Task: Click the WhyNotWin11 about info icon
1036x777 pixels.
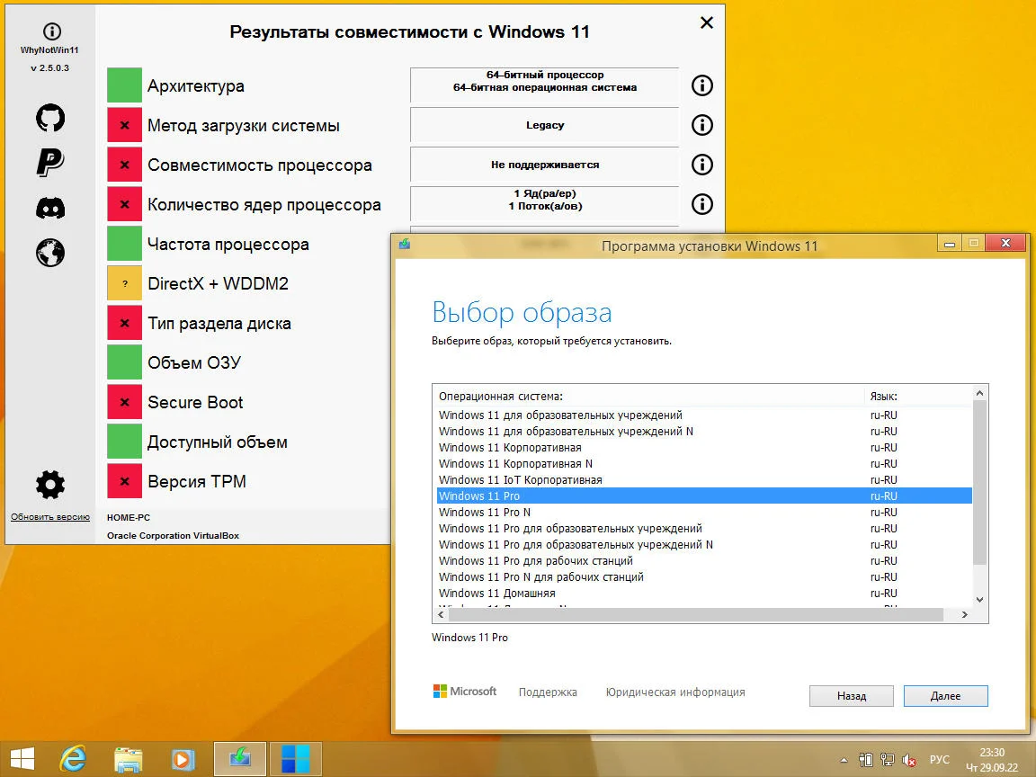Action: 51,31
